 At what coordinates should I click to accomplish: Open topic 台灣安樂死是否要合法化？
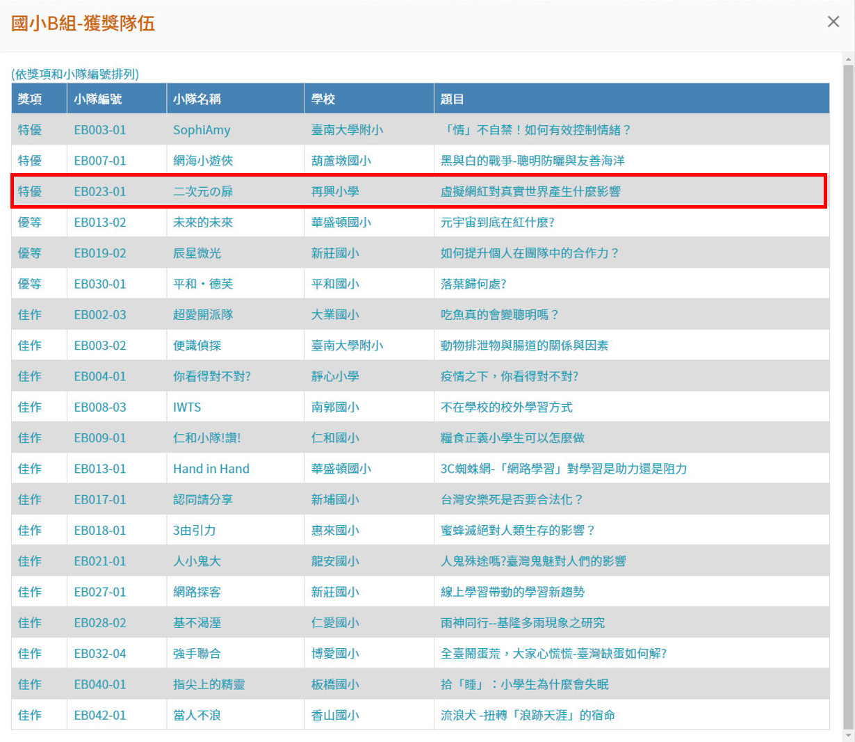(x=512, y=499)
